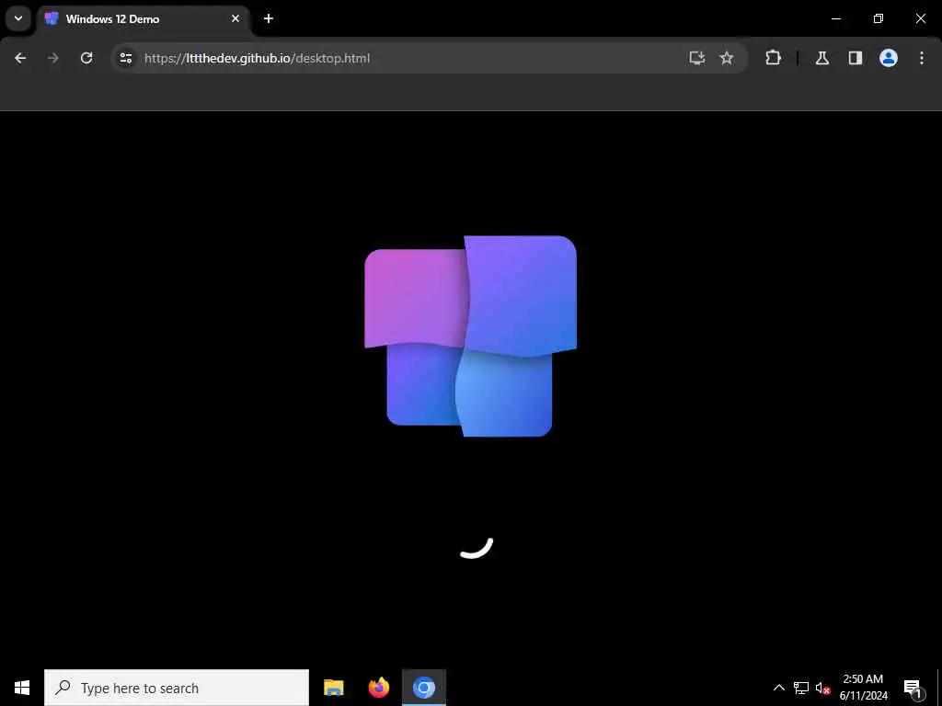Open a new browser tab
This screenshot has height=706, width=942.
[269, 18]
